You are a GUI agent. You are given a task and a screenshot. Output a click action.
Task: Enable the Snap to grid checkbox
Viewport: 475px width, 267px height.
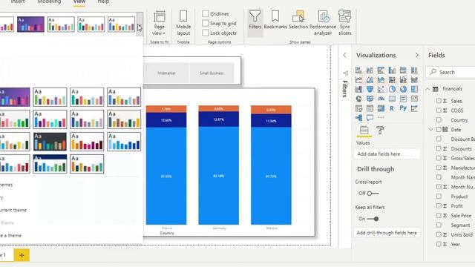pyautogui.click(x=206, y=23)
